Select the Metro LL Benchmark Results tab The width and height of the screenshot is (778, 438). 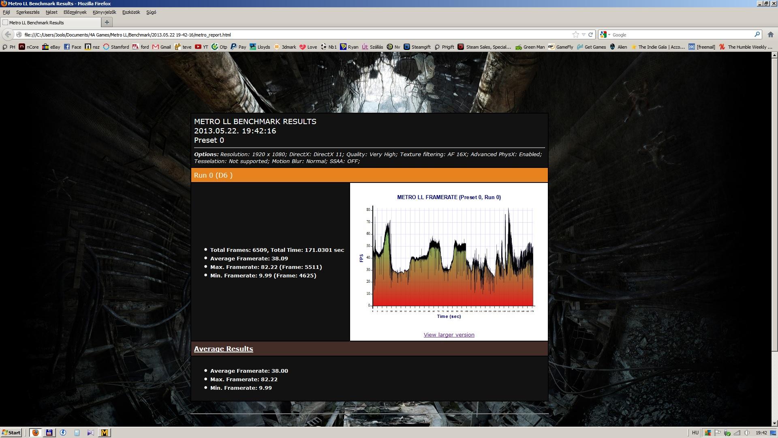pos(51,22)
